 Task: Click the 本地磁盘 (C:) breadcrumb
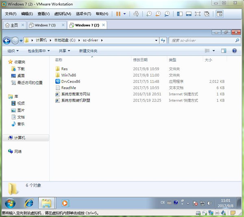[x=65, y=40]
